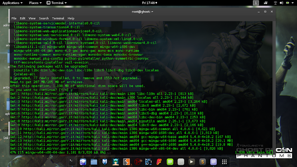
Task: Click the 'Do you want to continue? [Y/n]' line
Action: tap(41, 90)
